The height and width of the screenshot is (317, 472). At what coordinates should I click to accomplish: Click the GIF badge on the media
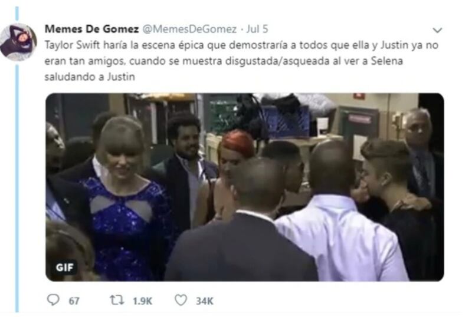point(64,268)
